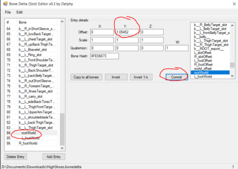Click the Invert button
238x169 pixels.
(116, 77)
